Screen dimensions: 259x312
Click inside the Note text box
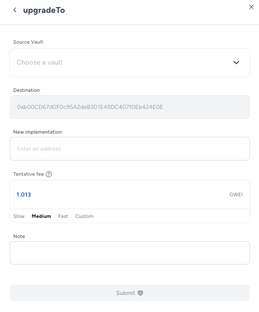point(130,253)
